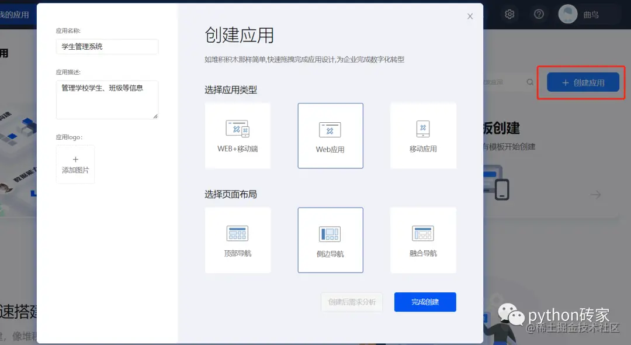Select the Web应用 application type card
Screen dimensions: 631x345
(x=330, y=135)
